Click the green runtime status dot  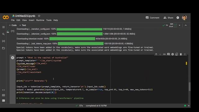tap(185, 106)
